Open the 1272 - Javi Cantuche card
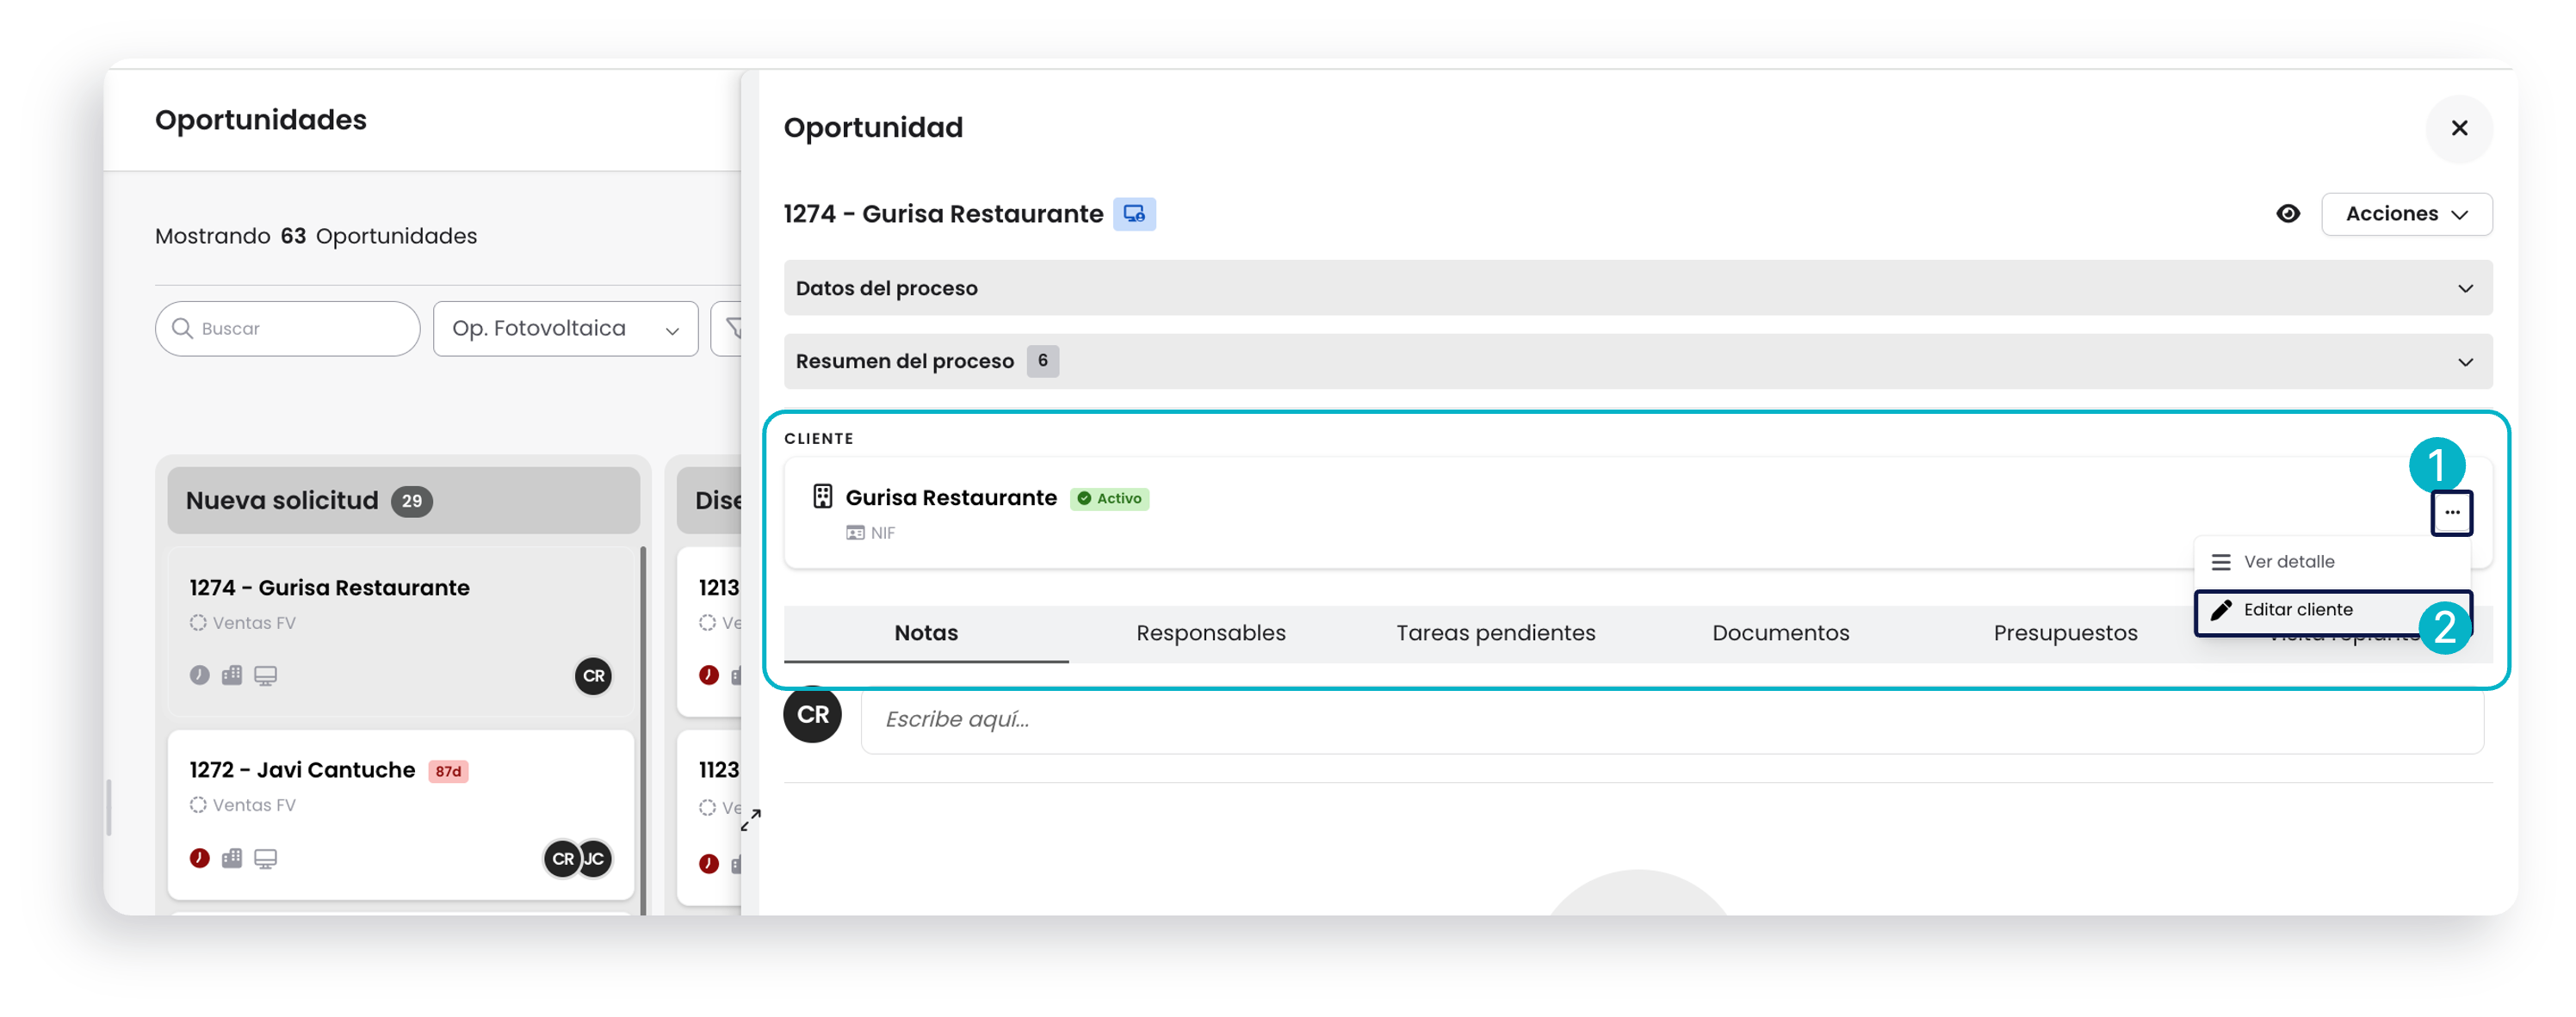 (x=400, y=814)
